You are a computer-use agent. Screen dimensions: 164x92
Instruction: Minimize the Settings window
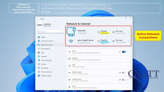pyautogui.click(x=121, y=18)
